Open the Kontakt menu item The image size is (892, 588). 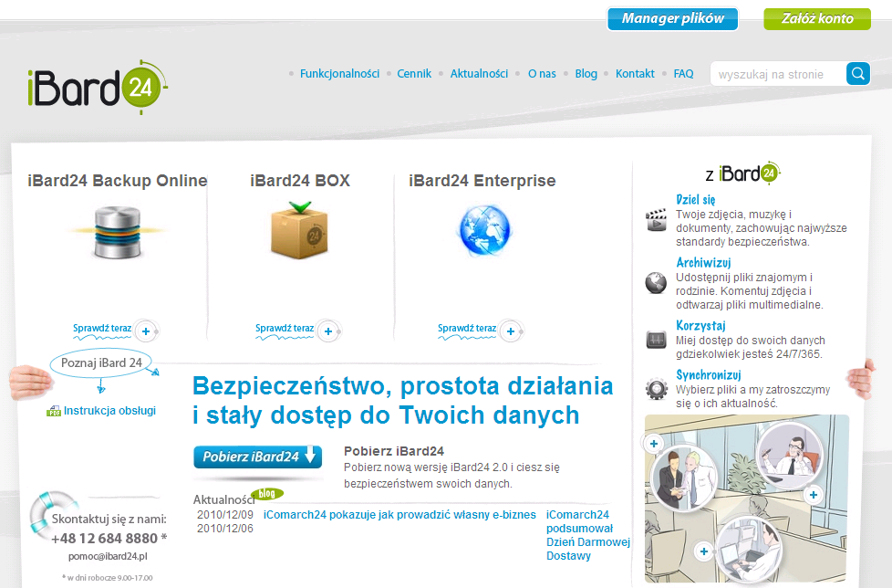[x=635, y=73]
